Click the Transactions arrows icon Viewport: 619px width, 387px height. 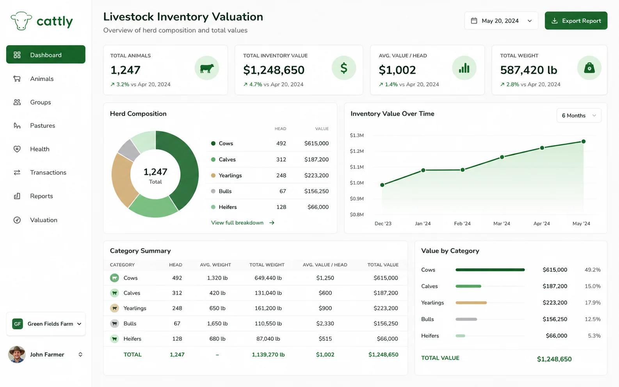tap(17, 172)
